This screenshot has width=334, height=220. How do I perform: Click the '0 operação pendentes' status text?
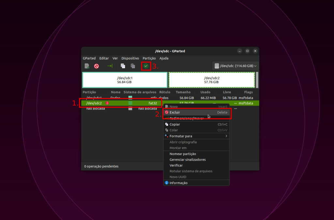click(x=101, y=166)
